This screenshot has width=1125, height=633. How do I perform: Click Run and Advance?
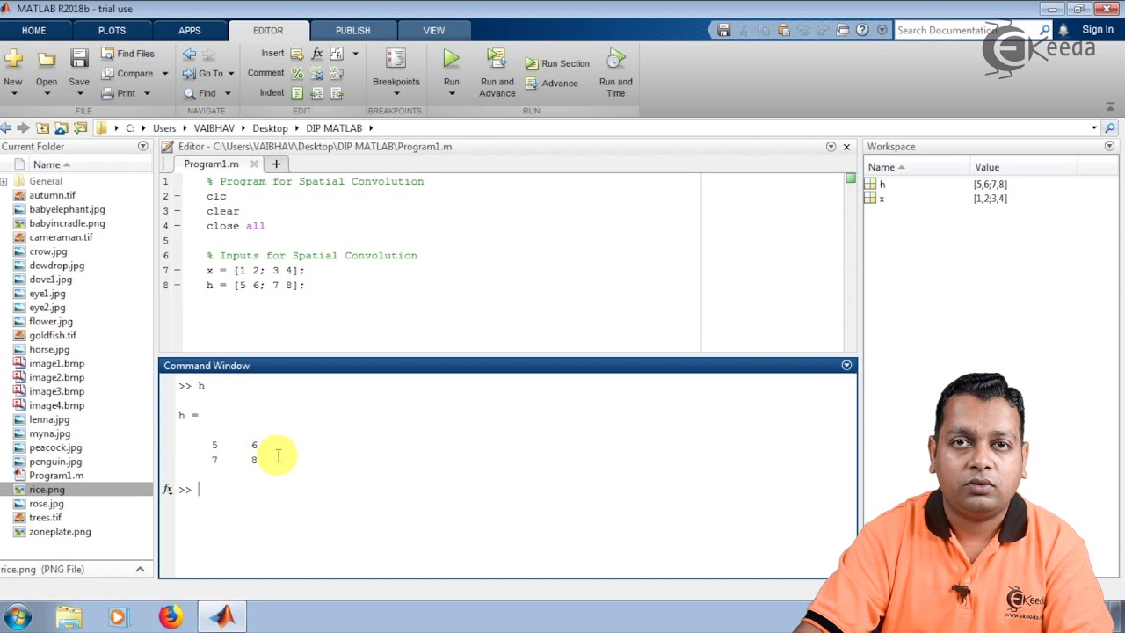497,73
